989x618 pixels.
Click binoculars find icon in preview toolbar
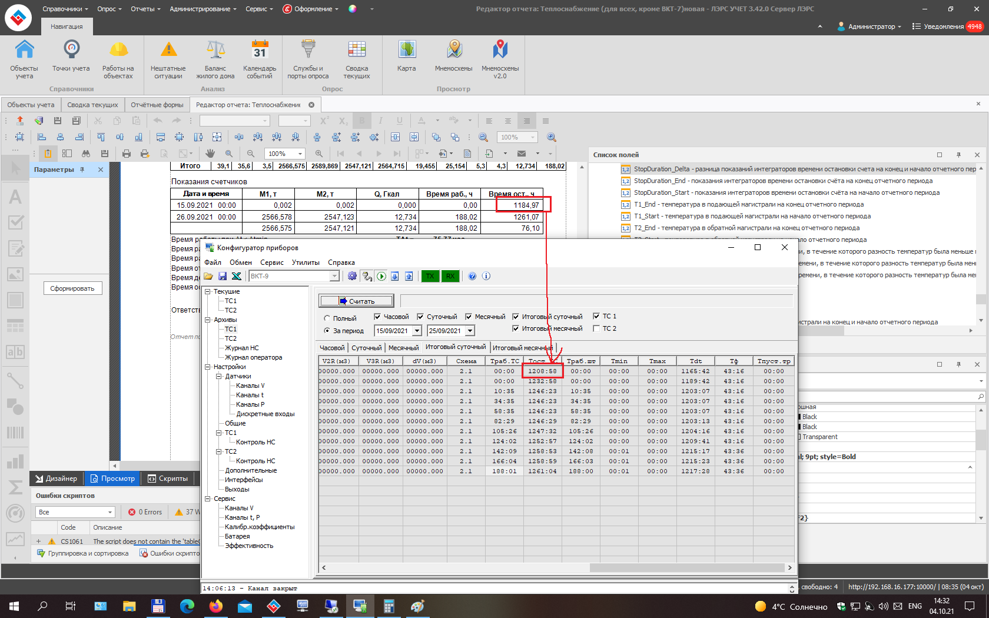(86, 154)
